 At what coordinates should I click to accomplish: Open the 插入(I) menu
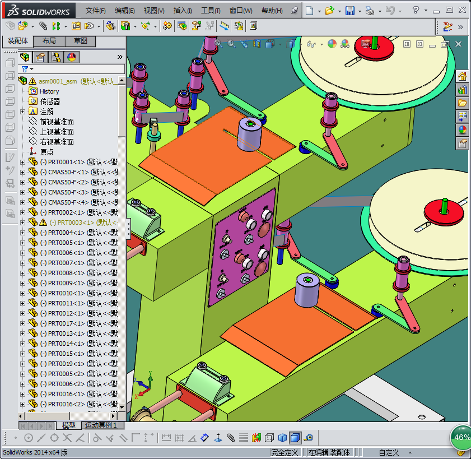tap(183, 11)
